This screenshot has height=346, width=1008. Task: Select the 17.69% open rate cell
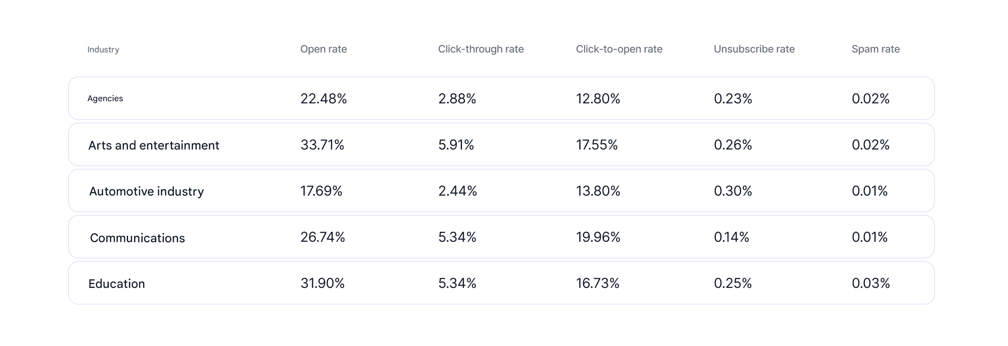(321, 191)
